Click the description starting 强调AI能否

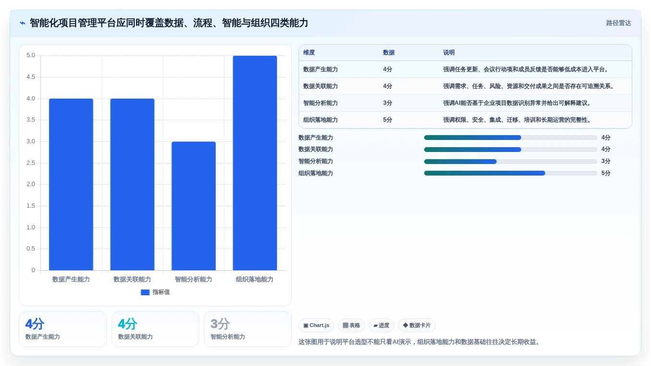(x=517, y=103)
